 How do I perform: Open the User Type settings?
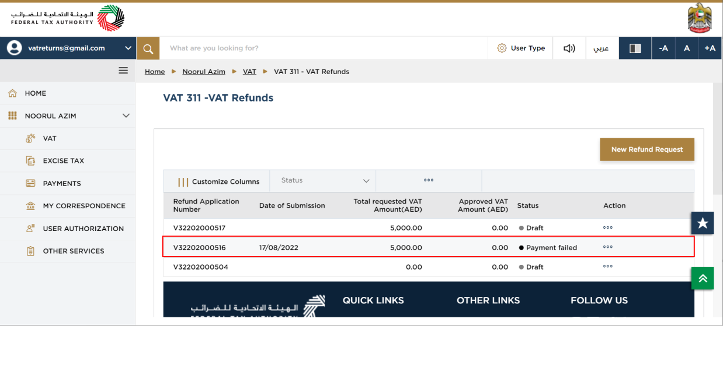coord(521,48)
